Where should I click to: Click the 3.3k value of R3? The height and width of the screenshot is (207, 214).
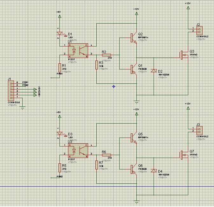[x=101, y=66]
